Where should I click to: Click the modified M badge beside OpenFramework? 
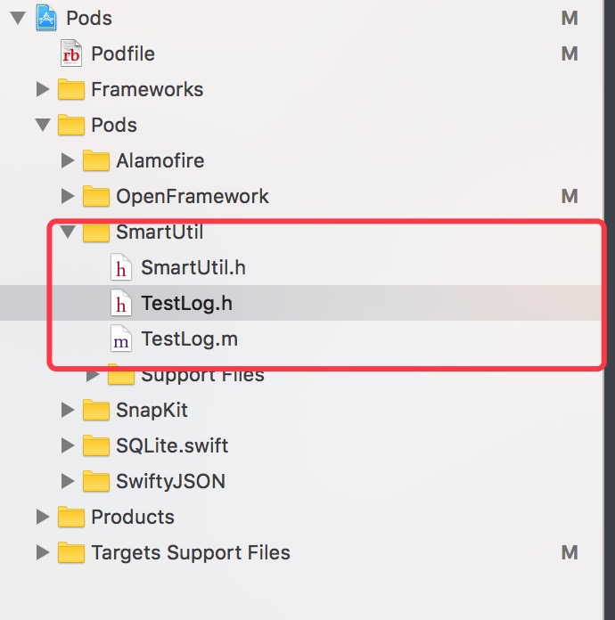coord(570,196)
